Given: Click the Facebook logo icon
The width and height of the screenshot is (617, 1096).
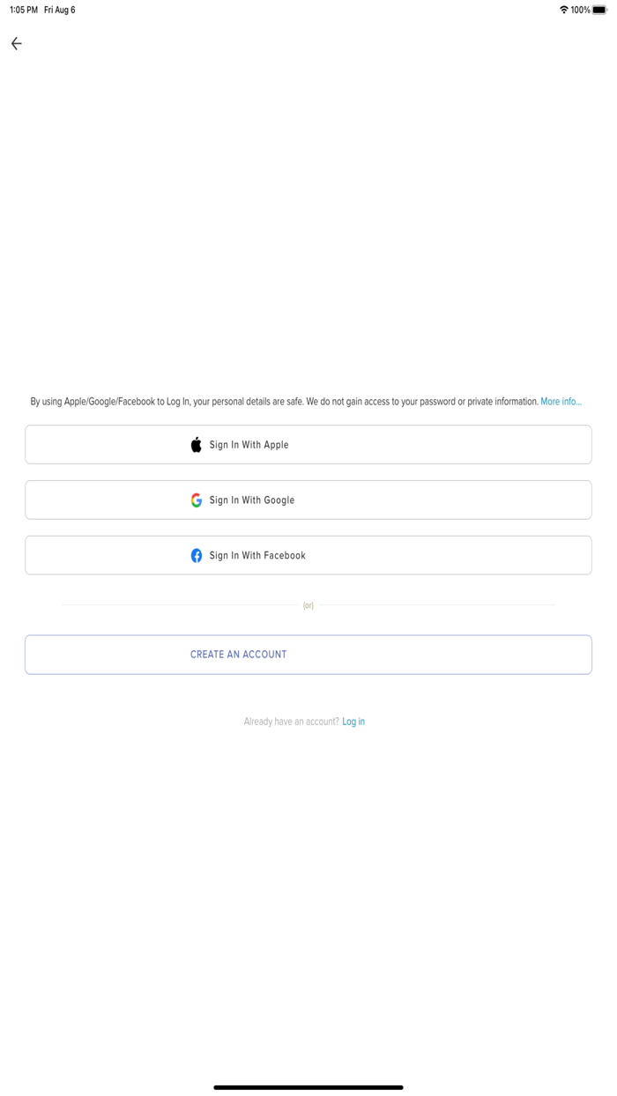Looking at the screenshot, I should click(x=197, y=556).
